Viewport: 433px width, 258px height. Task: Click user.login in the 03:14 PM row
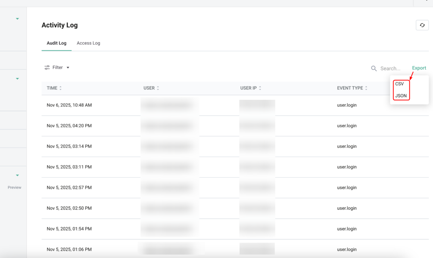click(x=346, y=146)
